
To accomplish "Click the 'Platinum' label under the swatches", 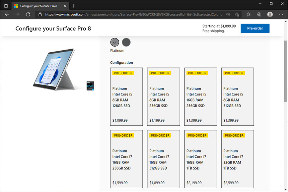I will pos(117,51).
